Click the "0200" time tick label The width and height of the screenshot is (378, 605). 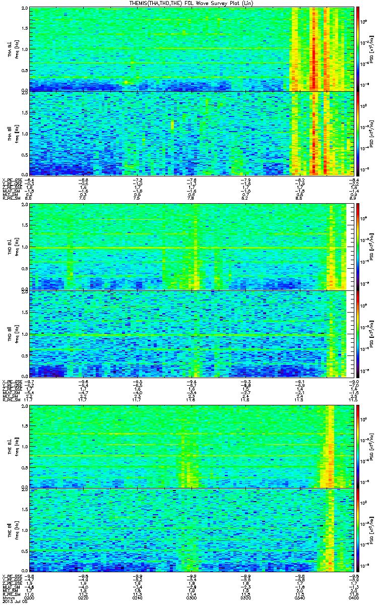pos(30,598)
